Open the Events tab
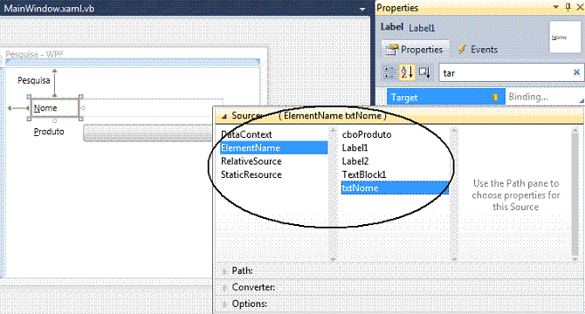 click(x=478, y=50)
